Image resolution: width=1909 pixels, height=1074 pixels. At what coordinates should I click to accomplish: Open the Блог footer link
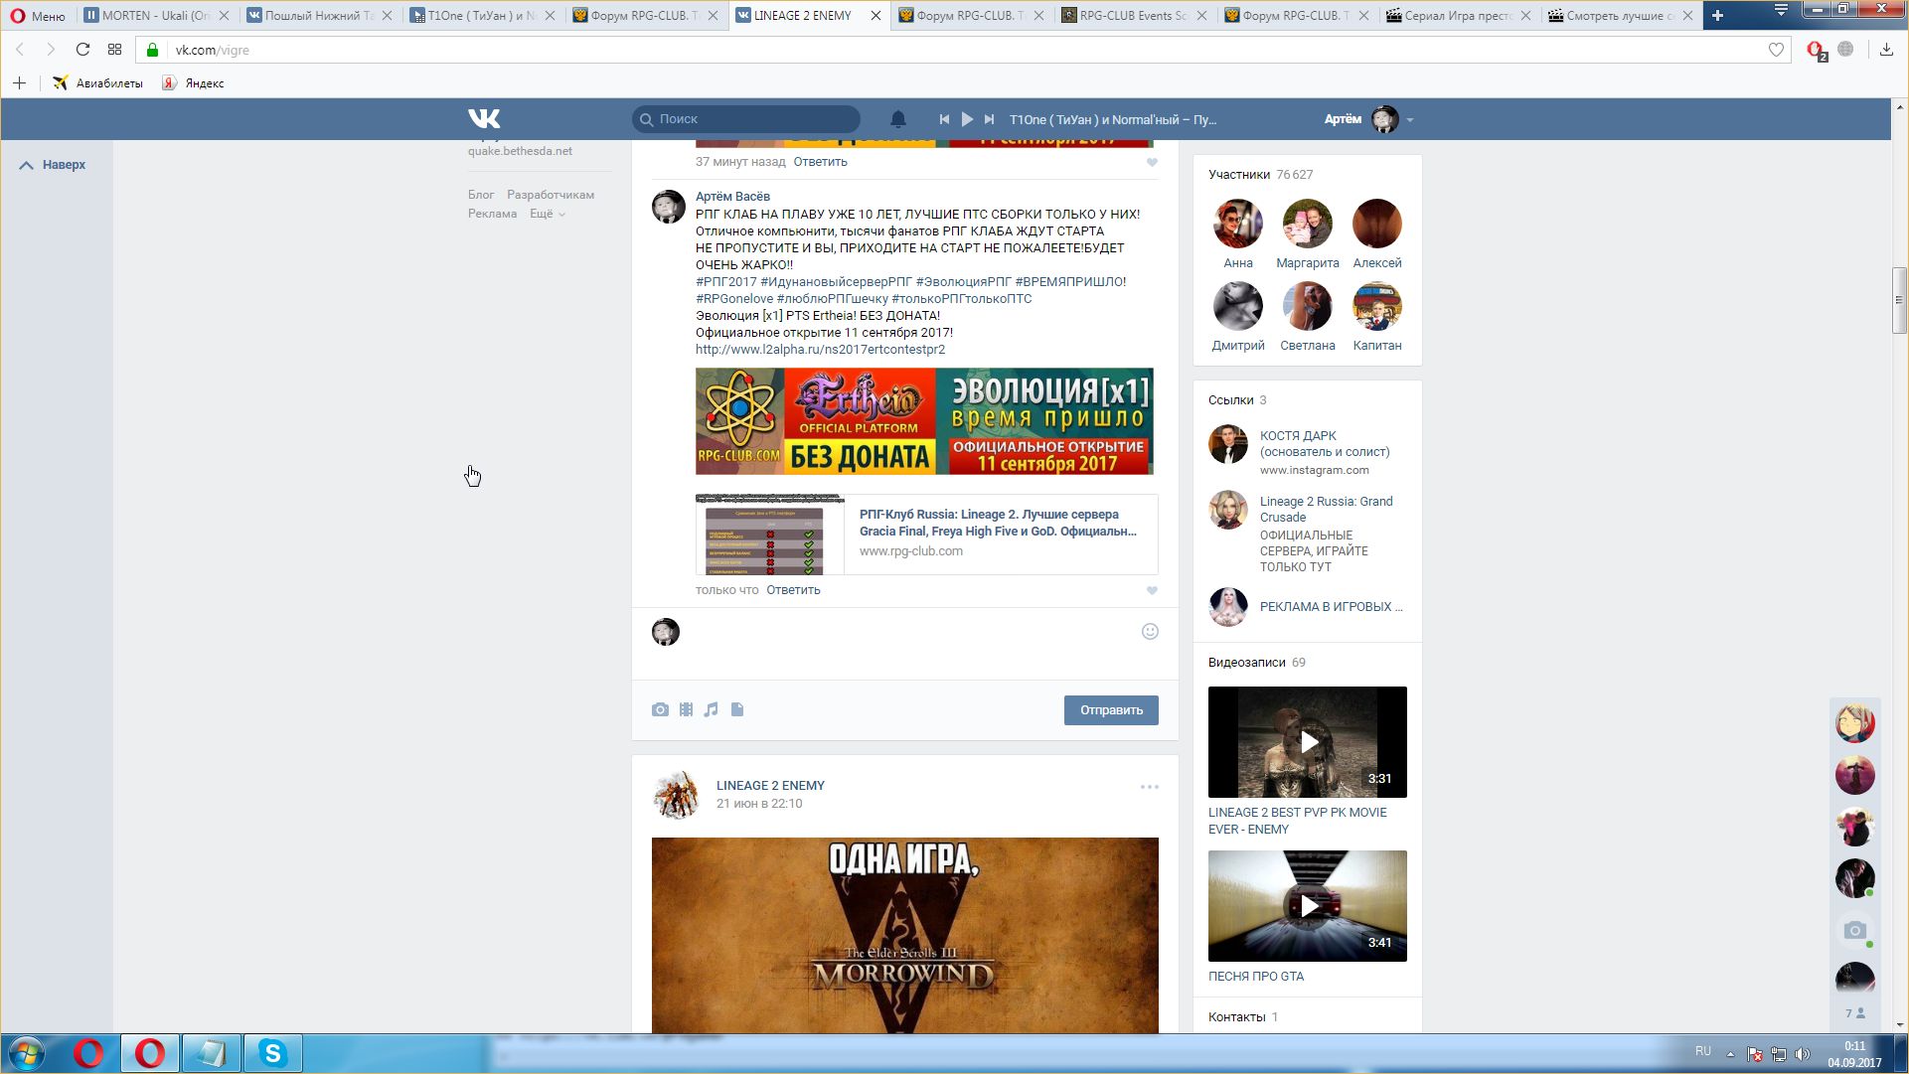(481, 195)
